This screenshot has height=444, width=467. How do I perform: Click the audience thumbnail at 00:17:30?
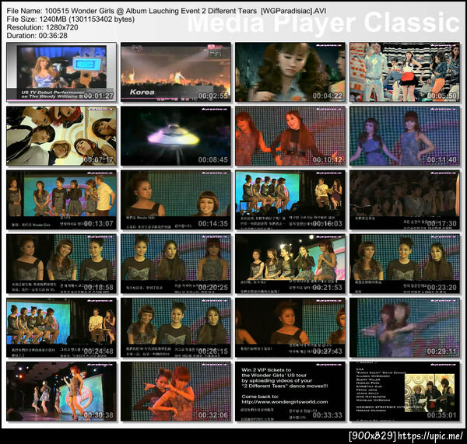click(x=405, y=200)
